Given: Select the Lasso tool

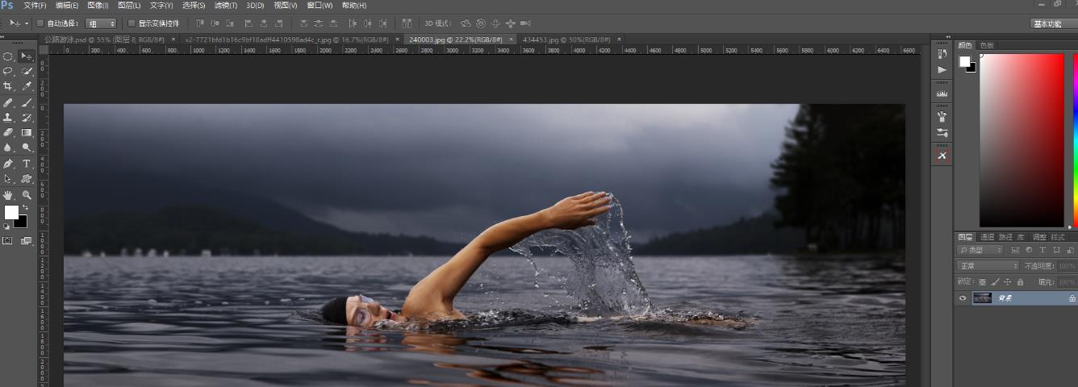Looking at the screenshot, I should click(x=8, y=71).
